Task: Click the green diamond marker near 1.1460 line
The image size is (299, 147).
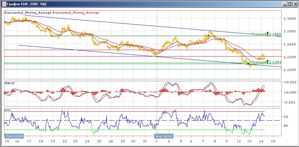Action: tap(208, 36)
